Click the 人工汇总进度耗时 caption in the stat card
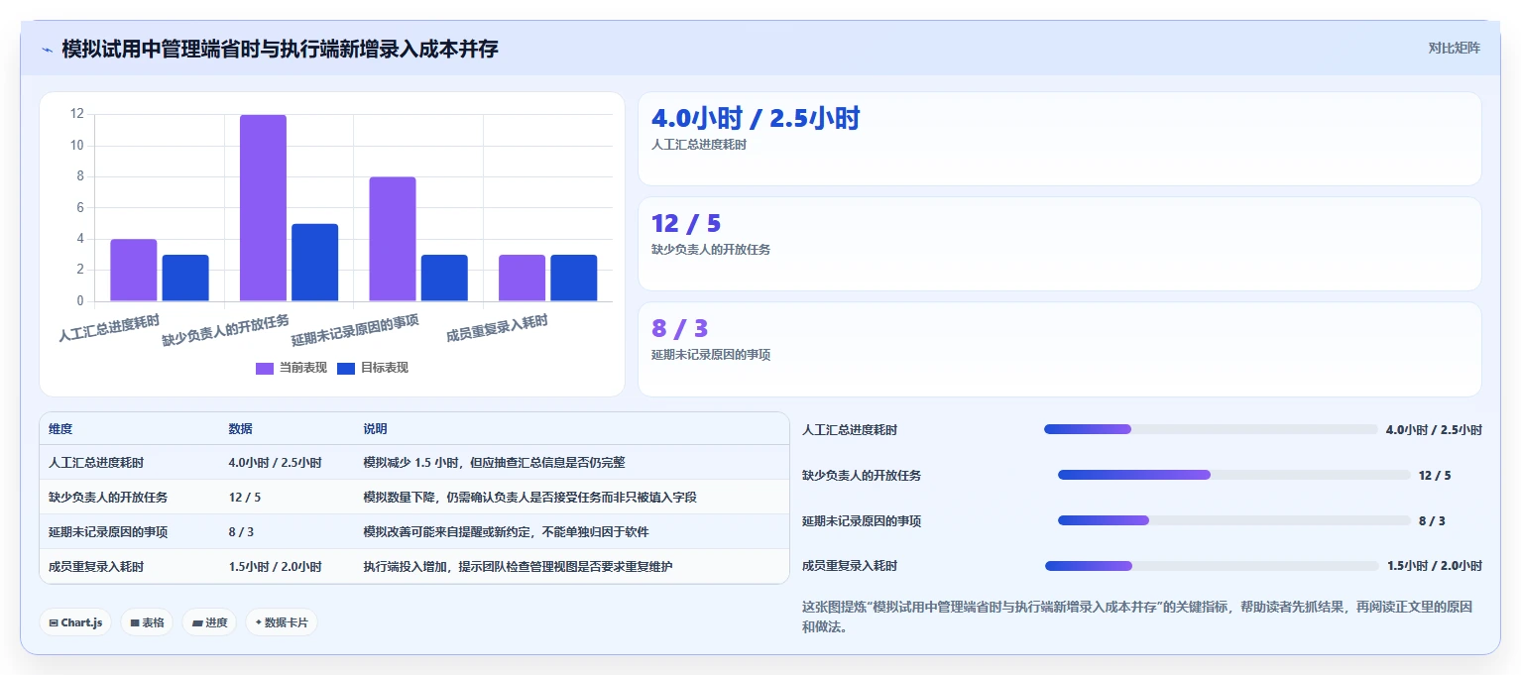 point(699,145)
